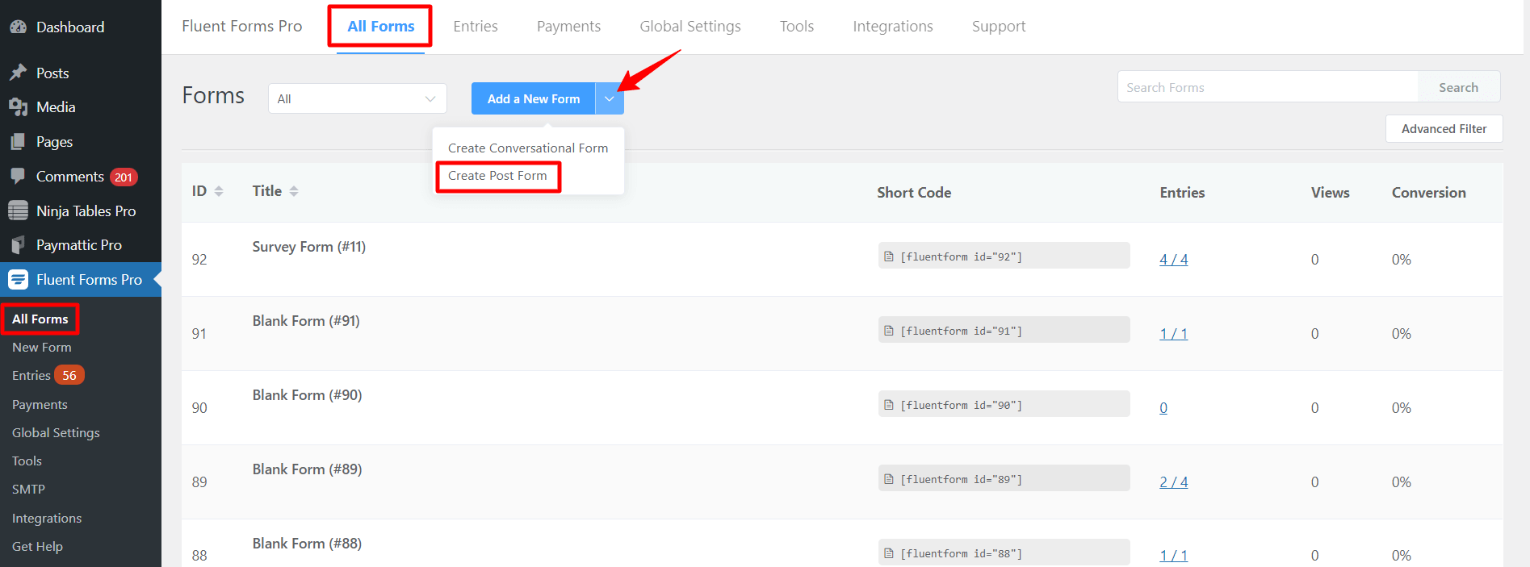Copy shortcode icon for form id 90
1530x567 pixels.
pyautogui.click(x=889, y=405)
